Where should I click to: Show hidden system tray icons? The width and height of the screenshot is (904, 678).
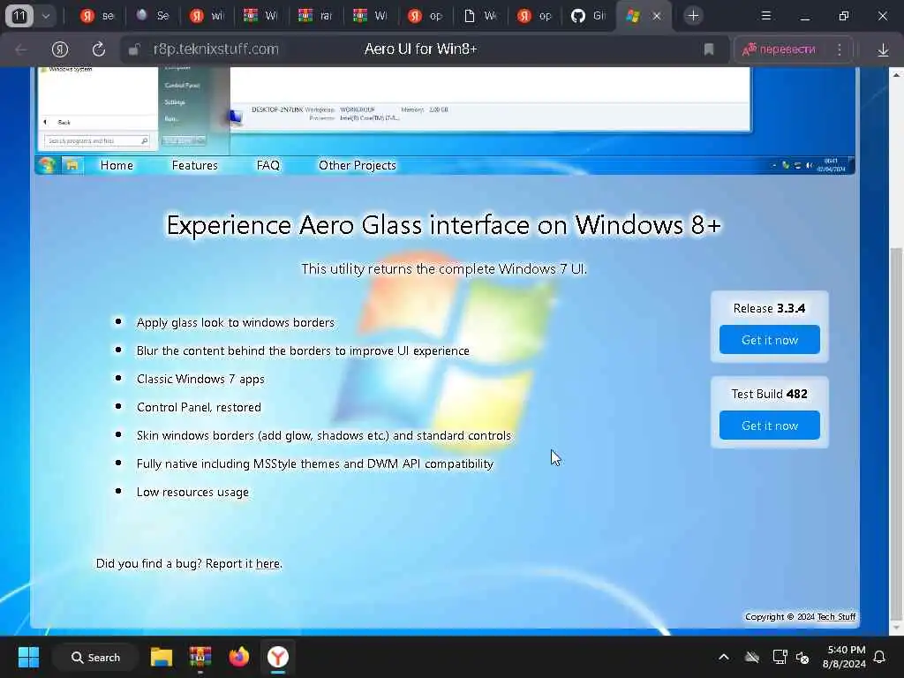724,657
